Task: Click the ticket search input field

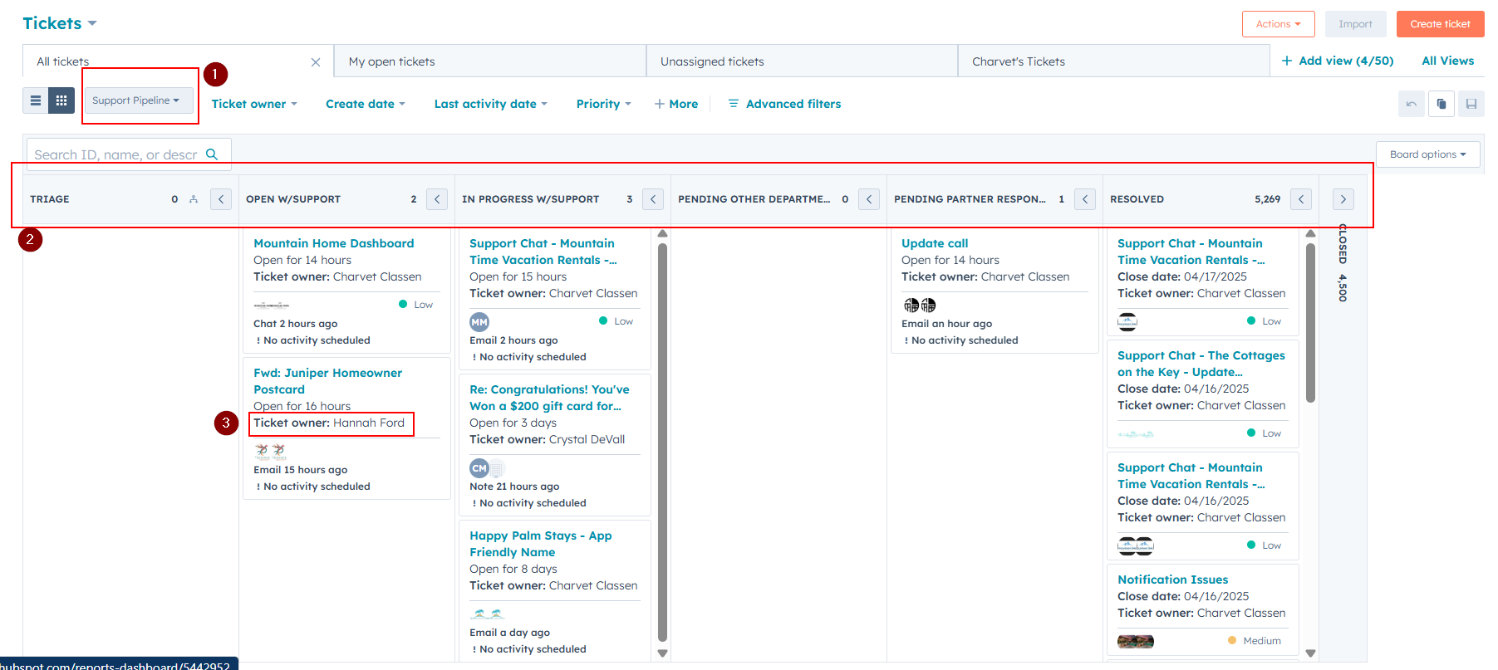Action: [x=115, y=154]
